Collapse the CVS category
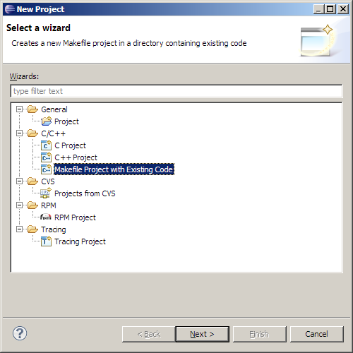 (x=19, y=181)
